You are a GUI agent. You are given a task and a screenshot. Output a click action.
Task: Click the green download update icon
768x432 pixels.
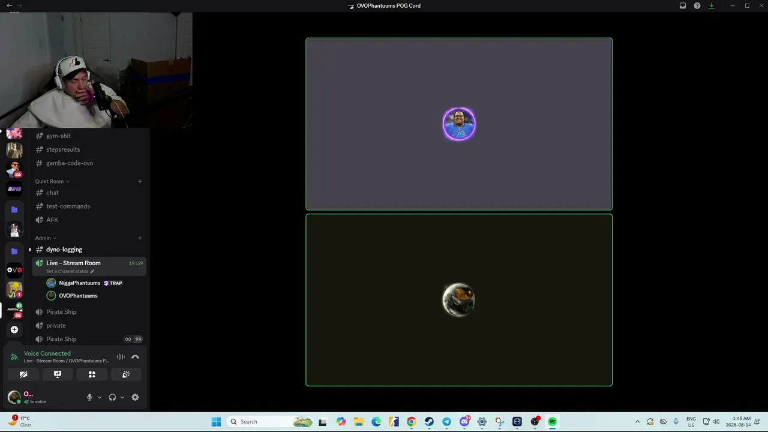click(x=712, y=5)
